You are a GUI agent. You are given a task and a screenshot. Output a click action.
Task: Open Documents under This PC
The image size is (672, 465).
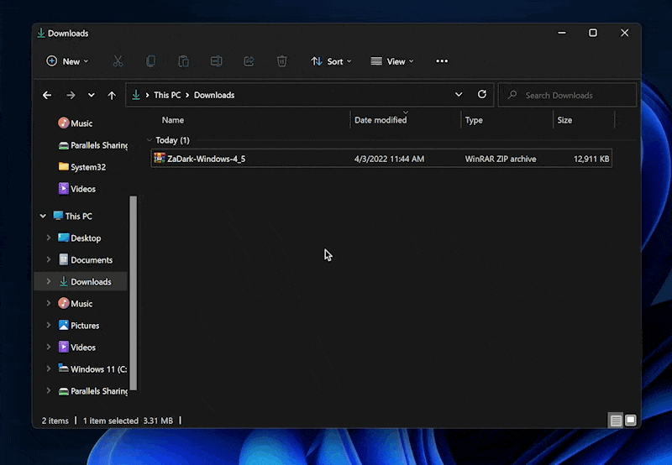click(x=86, y=260)
